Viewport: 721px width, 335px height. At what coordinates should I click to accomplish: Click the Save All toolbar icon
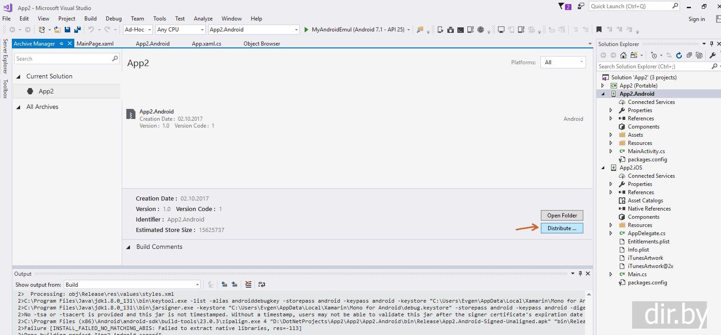click(77, 30)
